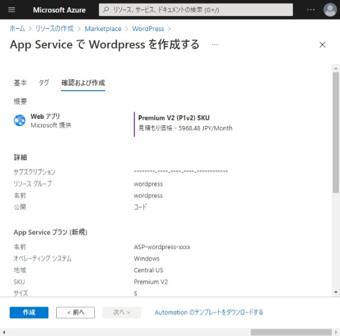Click the サイズ value S

click(136, 294)
